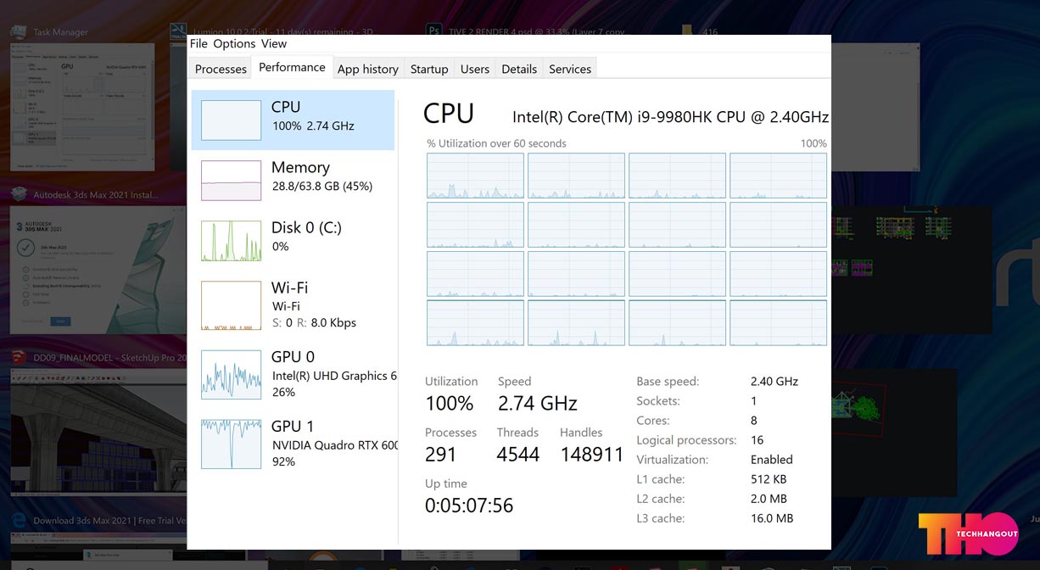Image resolution: width=1040 pixels, height=570 pixels.
Task: Switch to Task Manager window thumbnail in Task View
Action: [82, 107]
